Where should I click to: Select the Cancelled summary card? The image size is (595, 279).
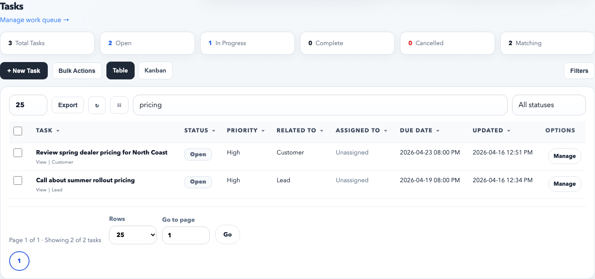click(447, 43)
